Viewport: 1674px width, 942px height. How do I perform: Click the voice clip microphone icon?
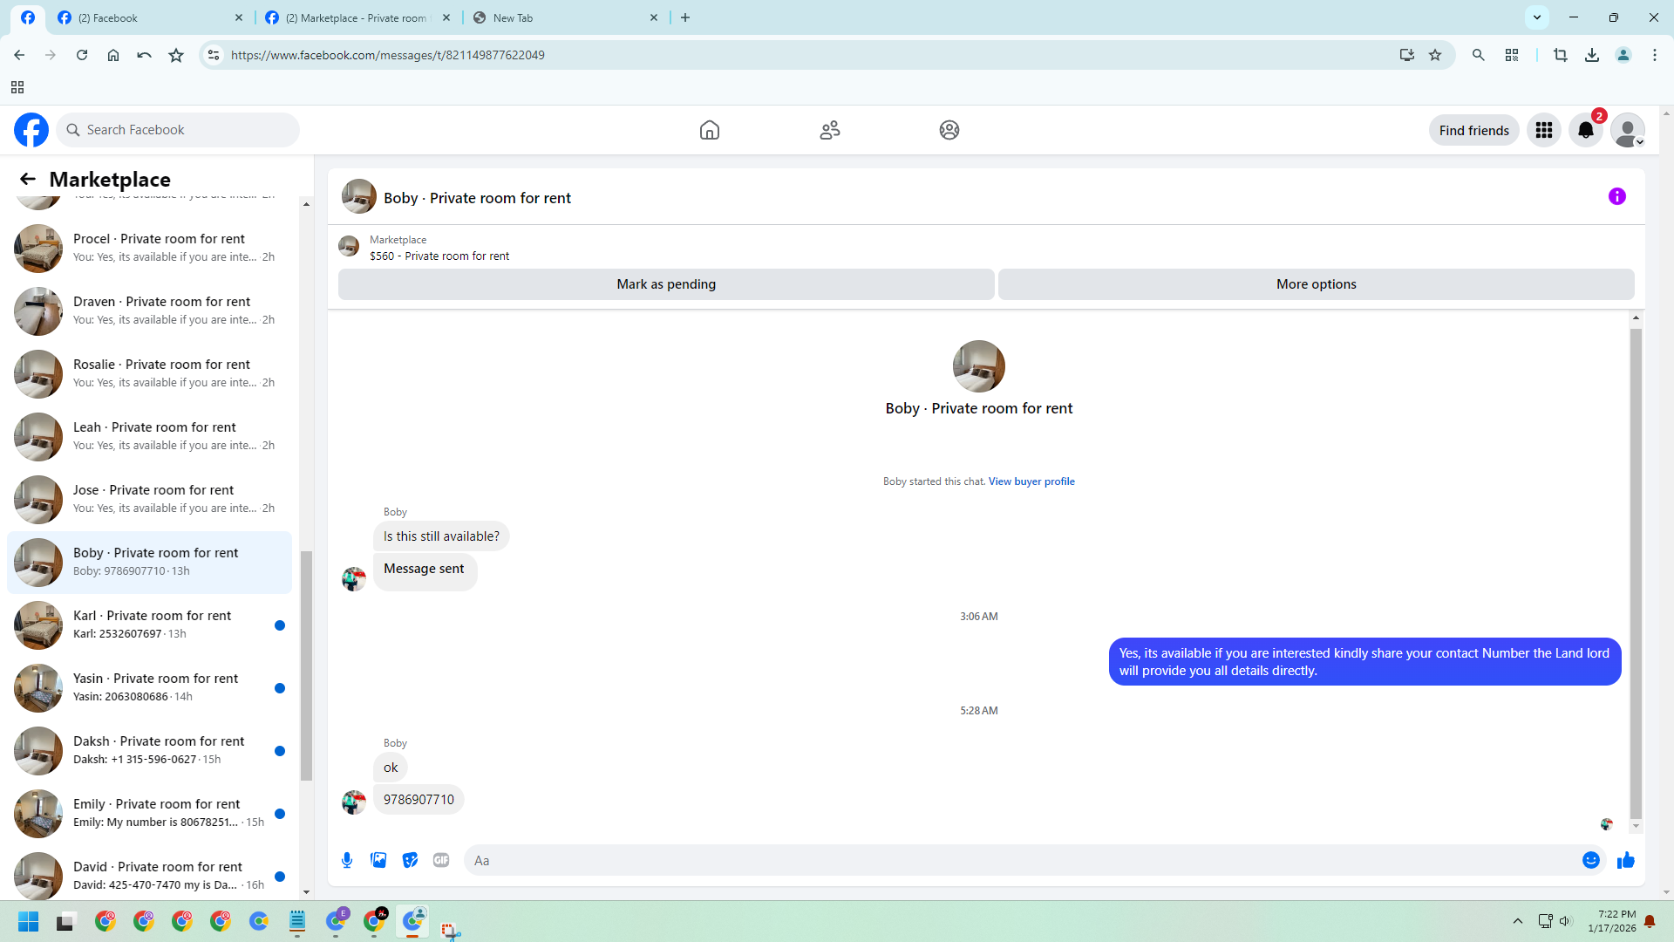pyautogui.click(x=347, y=860)
